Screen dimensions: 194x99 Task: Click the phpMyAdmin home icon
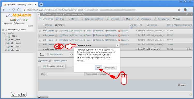click(x=11, y=20)
